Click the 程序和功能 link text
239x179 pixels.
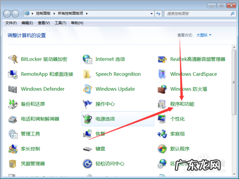coord(182,104)
